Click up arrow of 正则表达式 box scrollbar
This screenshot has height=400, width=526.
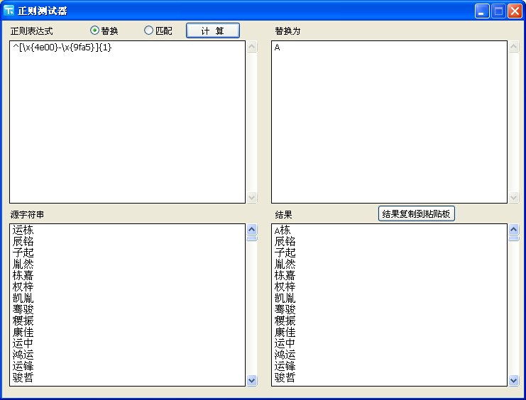click(x=252, y=46)
